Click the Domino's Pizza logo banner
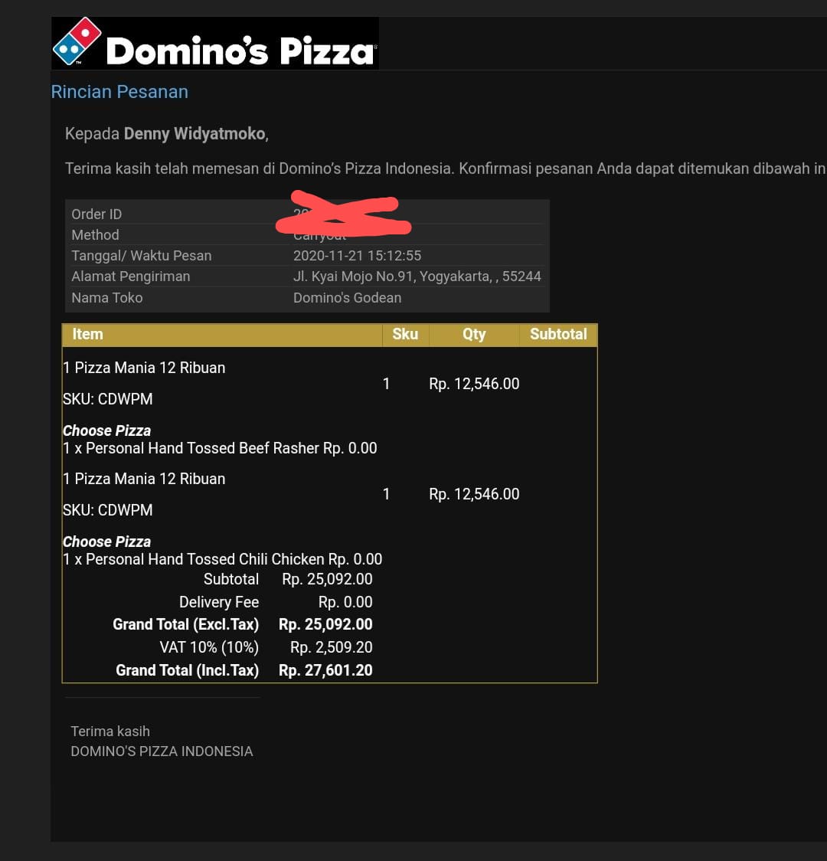This screenshot has height=861, width=827. [215, 43]
